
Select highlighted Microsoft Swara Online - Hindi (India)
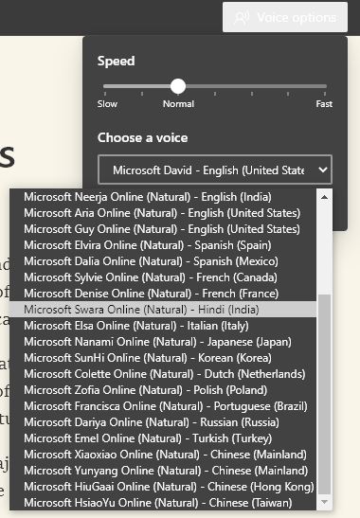163,310
